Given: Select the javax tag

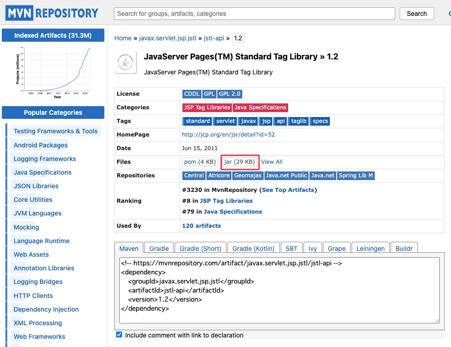Looking at the screenshot, I should pos(248,121).
